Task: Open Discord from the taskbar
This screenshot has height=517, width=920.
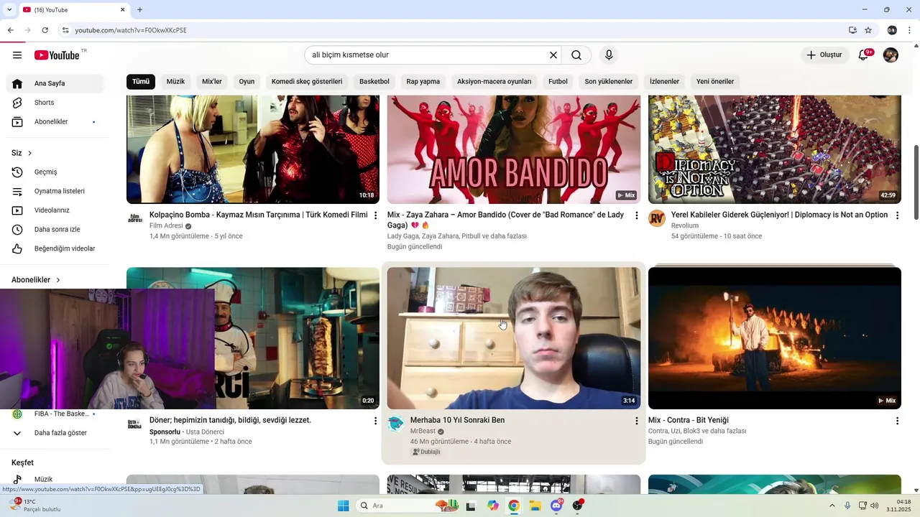Action: tap(557, 506)
